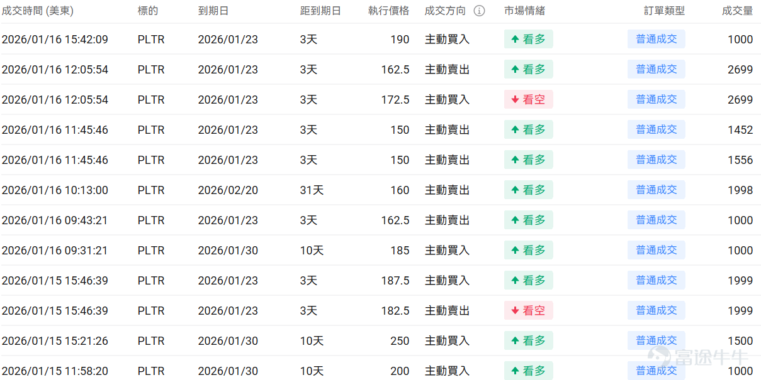Click timestamp 2026/01/16 10:13:00
The width and height of the screenshot is (761, 380).
coord(55,190)
